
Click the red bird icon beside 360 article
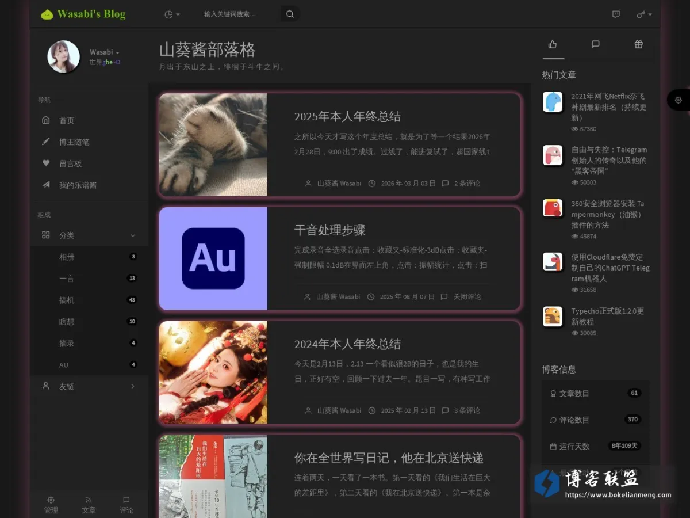553,208
